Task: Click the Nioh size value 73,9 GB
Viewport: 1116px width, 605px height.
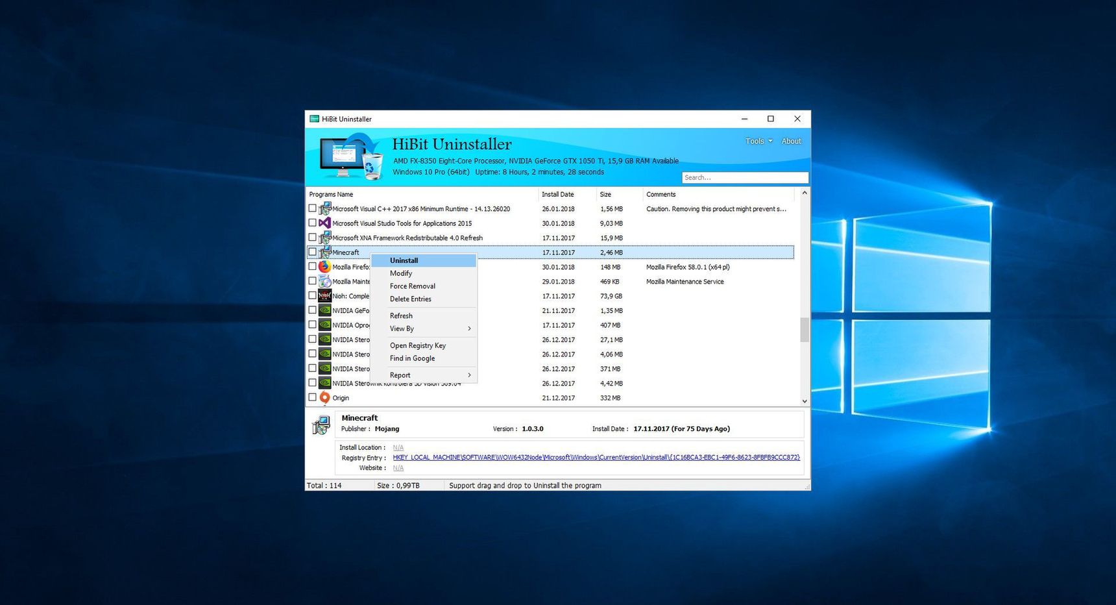Action: (x=611, y=296)
